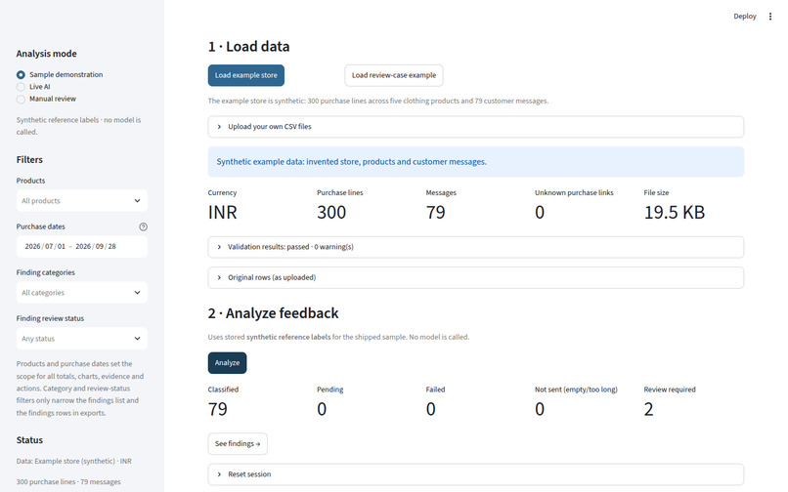This screenshot has width=788, height=492.
Task: Open the three-dot main menu
Action: click(x=769, y=16)
